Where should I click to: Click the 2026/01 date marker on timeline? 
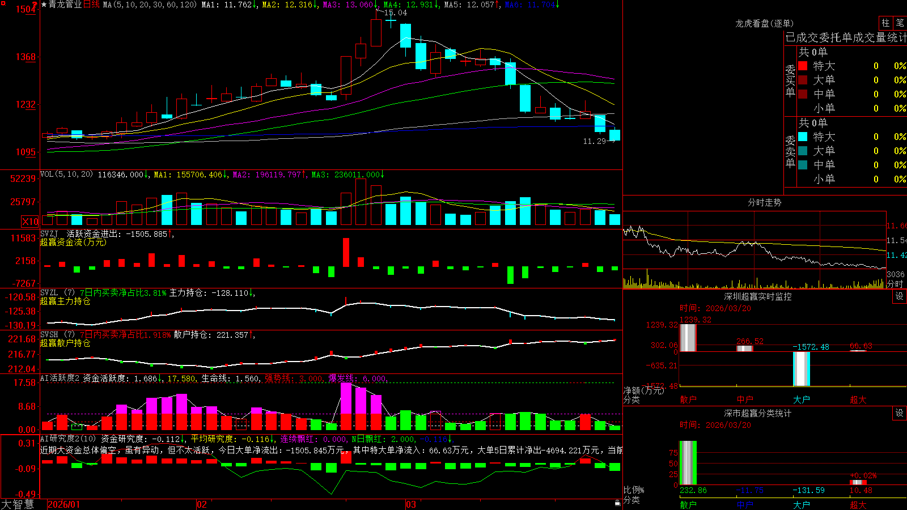click(64, 504)
